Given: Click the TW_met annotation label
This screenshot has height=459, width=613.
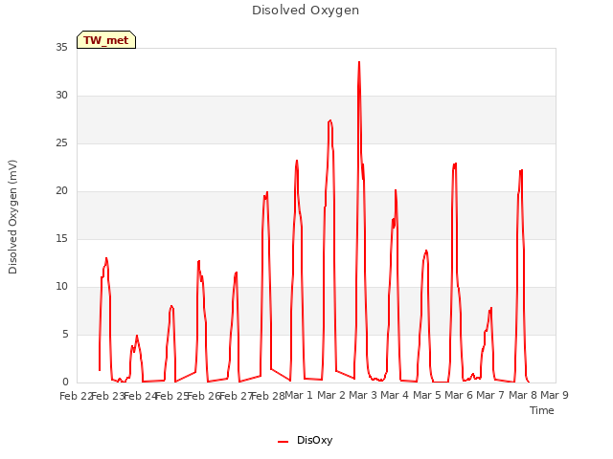Looking at the screenshot, I should tap(106, 40).
